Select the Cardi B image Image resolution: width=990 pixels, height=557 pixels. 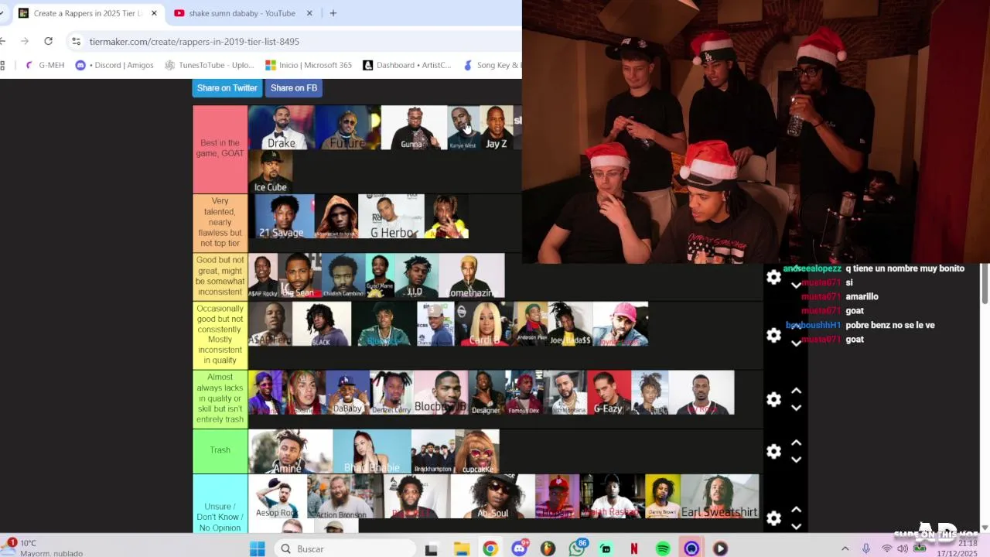(486, 323)
